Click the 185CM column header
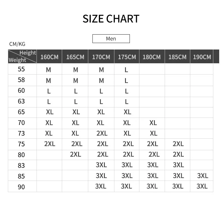222x198 pixels. tap(177, 57)
